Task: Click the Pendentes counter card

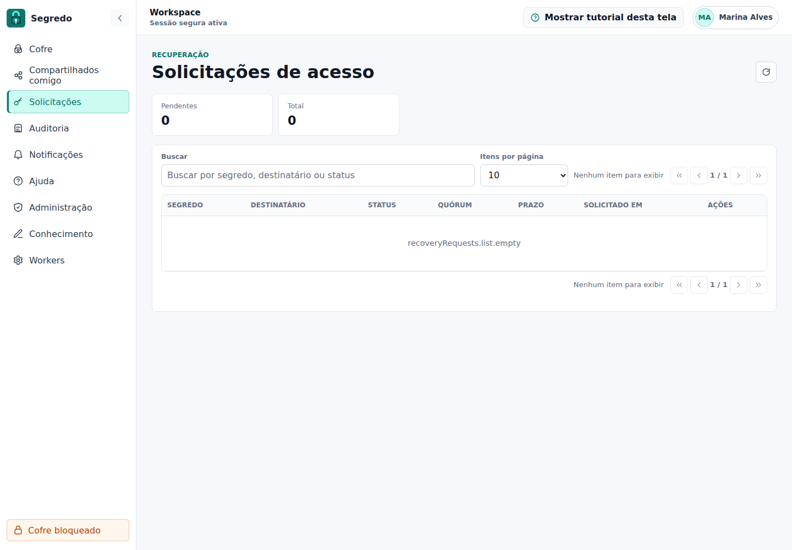Action: (x=212, y=114)
